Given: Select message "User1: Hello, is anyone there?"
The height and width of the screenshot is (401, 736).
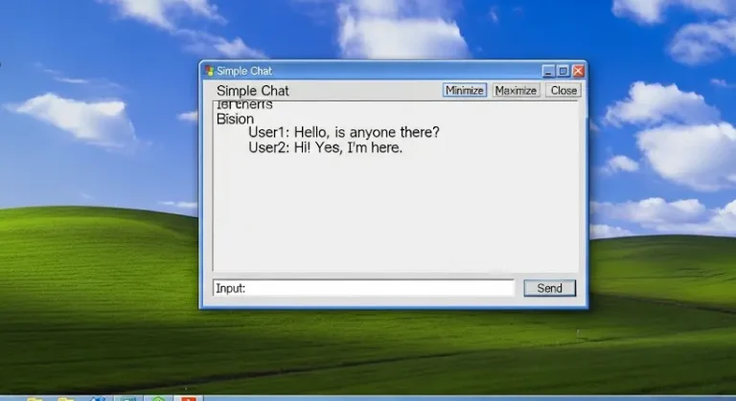Looking at the screenshot, I should click(344, 132).
